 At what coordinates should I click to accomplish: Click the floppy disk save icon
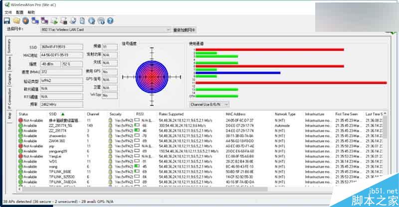7,20
